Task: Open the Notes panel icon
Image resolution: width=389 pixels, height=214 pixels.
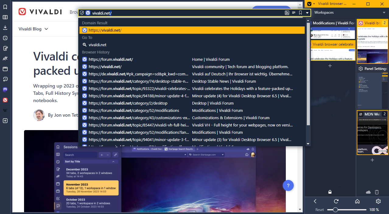Action: (x=5, y=48)
